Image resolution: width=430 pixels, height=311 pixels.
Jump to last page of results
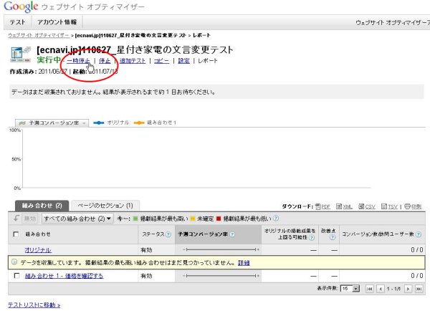[419, 288]
